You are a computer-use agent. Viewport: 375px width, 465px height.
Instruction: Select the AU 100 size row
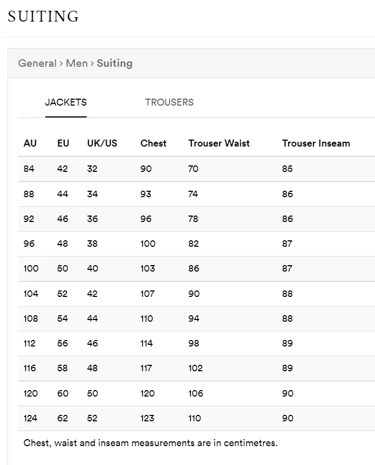[31, 268]
